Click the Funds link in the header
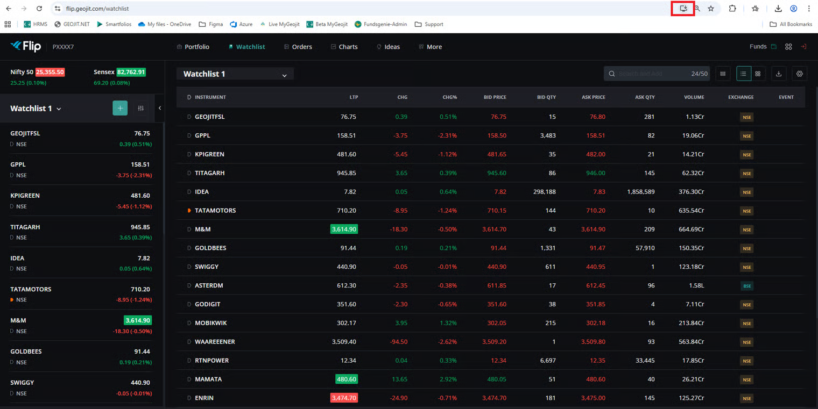 click(758, 47)
